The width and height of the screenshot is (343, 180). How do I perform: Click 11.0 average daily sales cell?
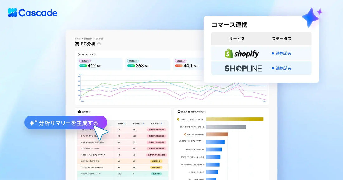coord(134,136)
